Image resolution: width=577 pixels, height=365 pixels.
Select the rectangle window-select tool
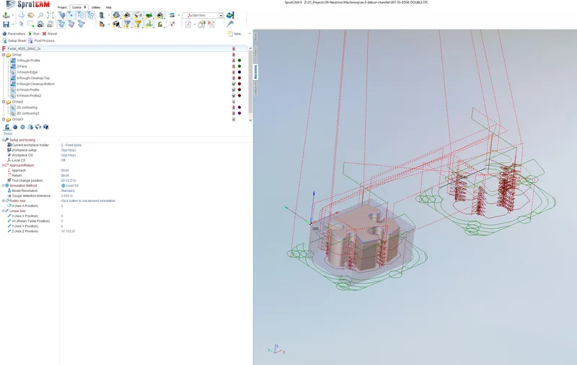30,24
